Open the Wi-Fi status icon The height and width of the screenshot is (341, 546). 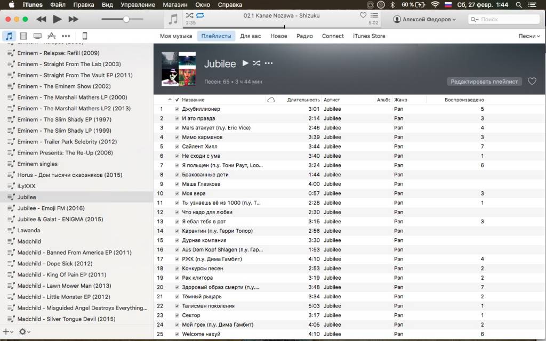(435, 5)
